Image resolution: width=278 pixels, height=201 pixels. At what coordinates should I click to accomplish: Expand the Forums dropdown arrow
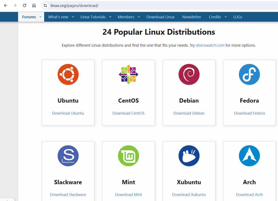(40, 17)
